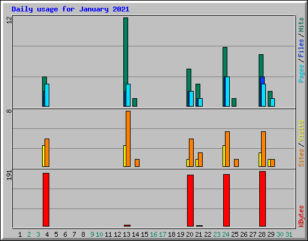Select the cyan pages bar on day 24
Viewport: 308px width, 241px height.
pos(227,92)
